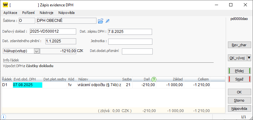Click the green question mark help icon
Viewport: 253px width, 120px height.
click(154, 79)
